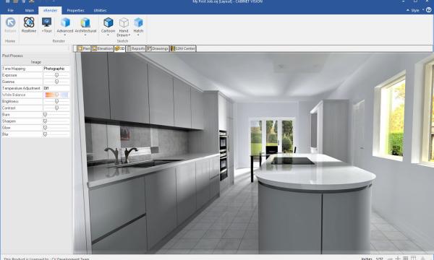This screenshot has height=260, width=434.
Task: Launch the vTour render option
Action: pos(46,25)
